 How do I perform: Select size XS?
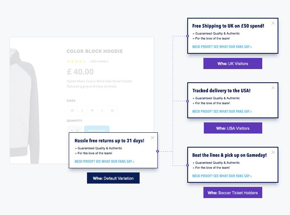tap(72, 110)
